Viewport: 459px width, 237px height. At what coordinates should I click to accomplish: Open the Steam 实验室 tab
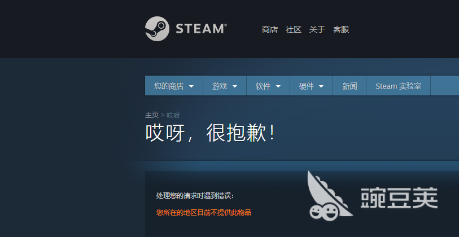tap(398, 86)
